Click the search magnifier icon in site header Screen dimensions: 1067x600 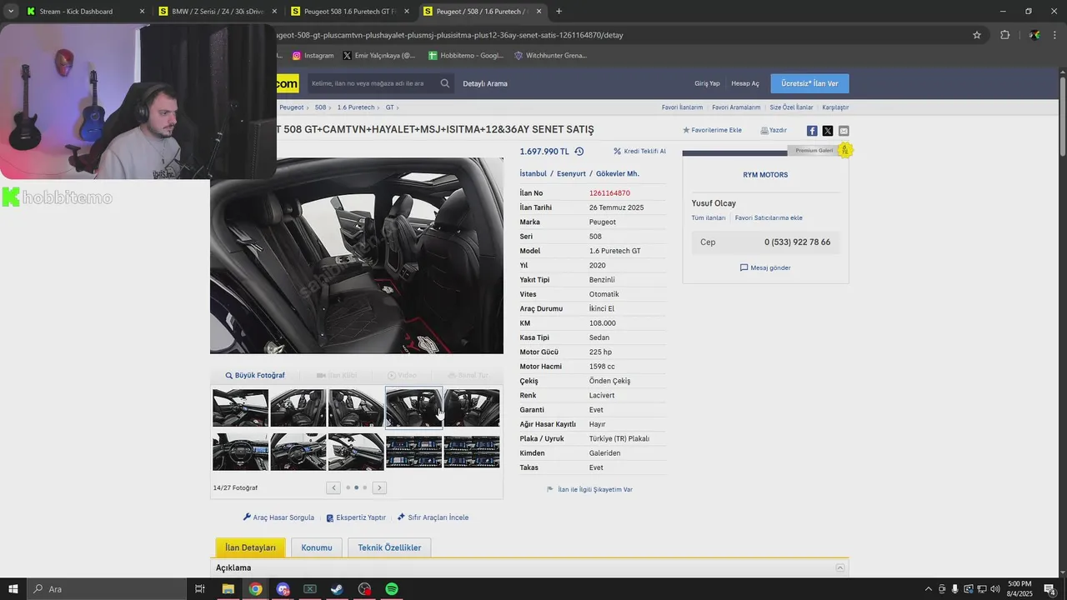(445, 83)
